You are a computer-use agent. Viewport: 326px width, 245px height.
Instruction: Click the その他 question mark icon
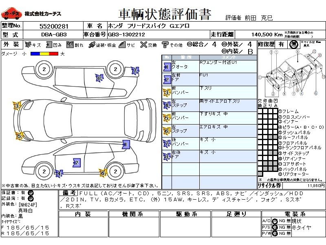165,45
